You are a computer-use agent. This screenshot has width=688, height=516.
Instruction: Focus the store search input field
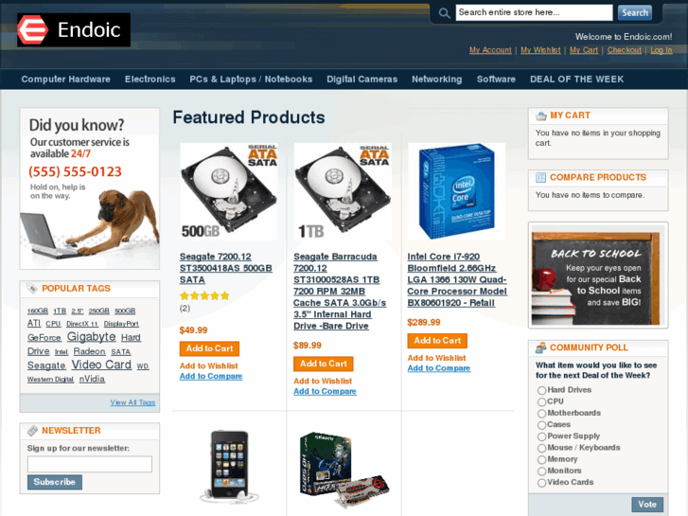(x=534, y=12)
